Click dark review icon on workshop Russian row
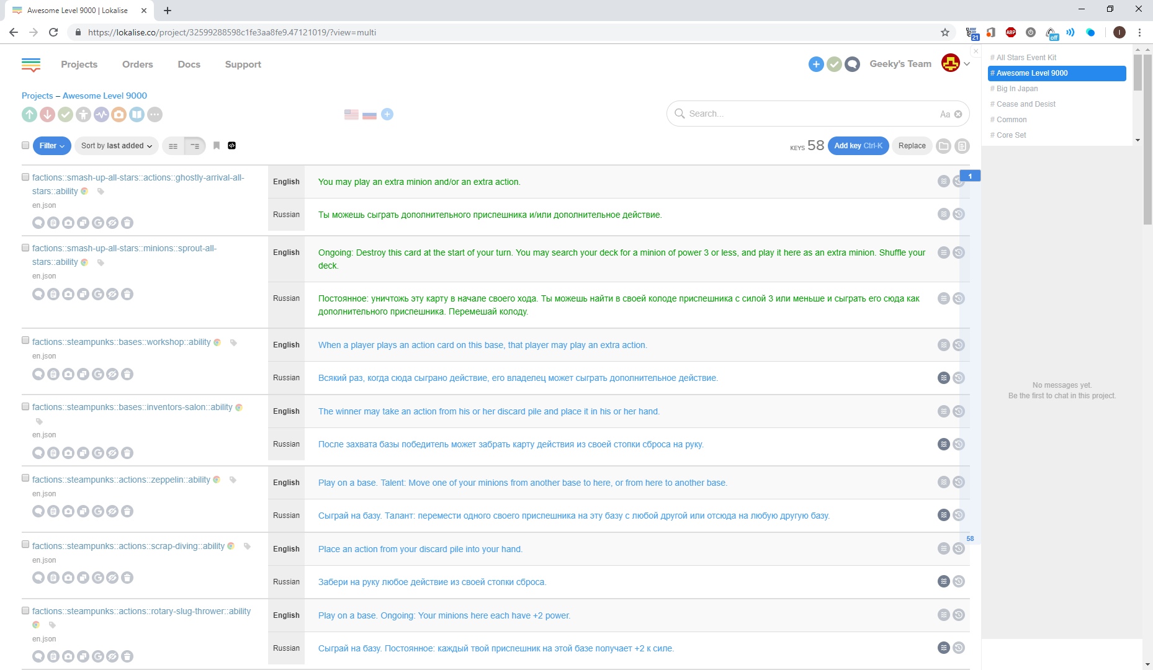The width and height of the screenshot is (1153, 670). coord(944,378)
